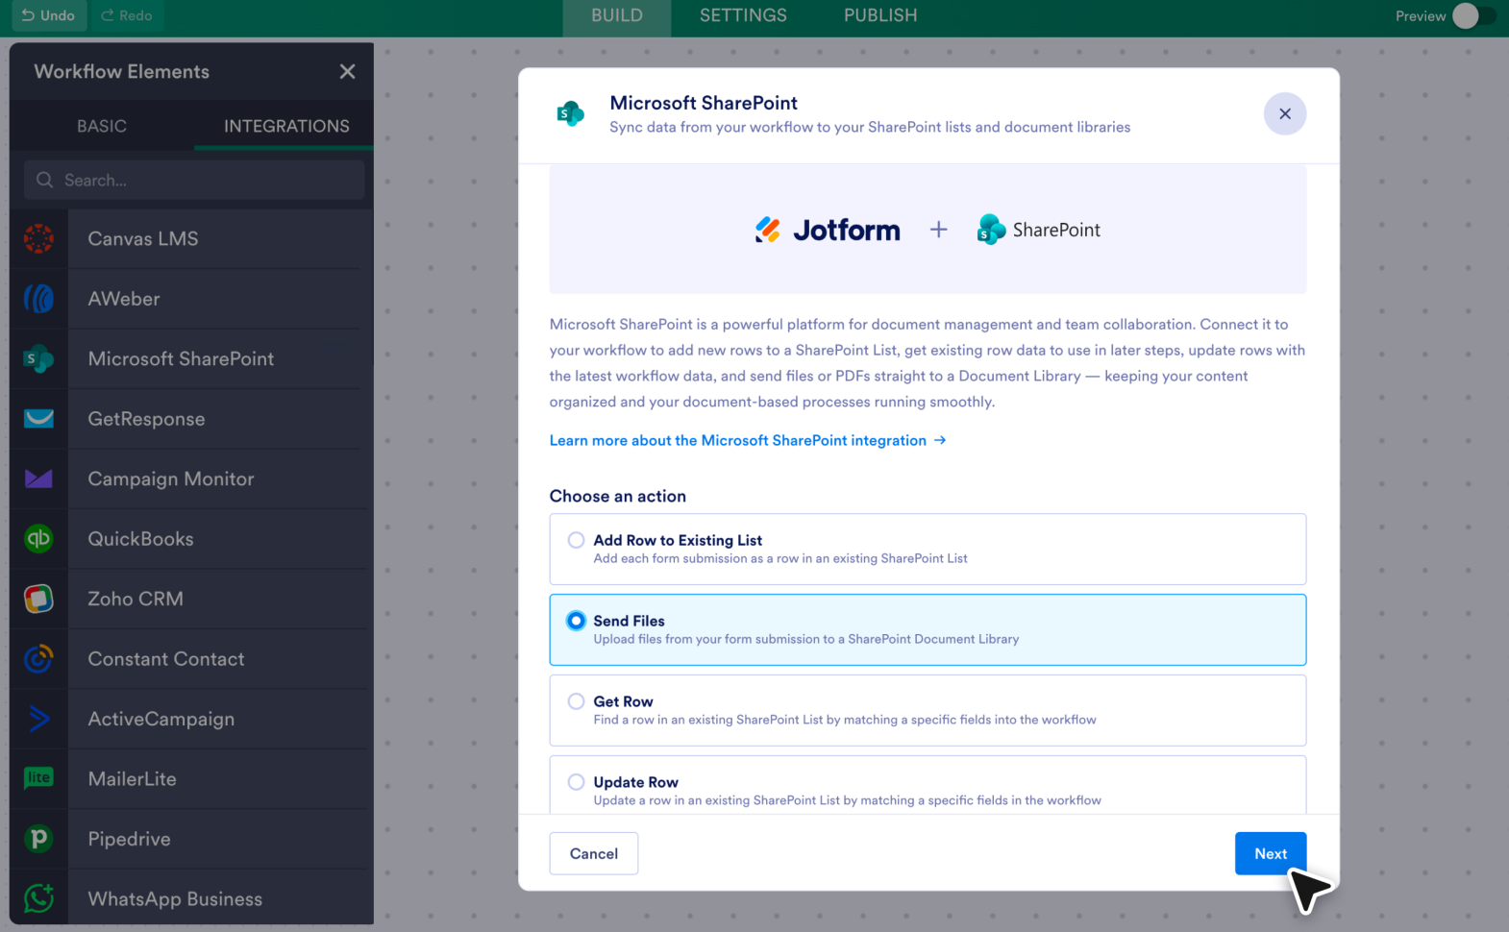Click the ActiveCampaign arrow icon

coord(38,719)
